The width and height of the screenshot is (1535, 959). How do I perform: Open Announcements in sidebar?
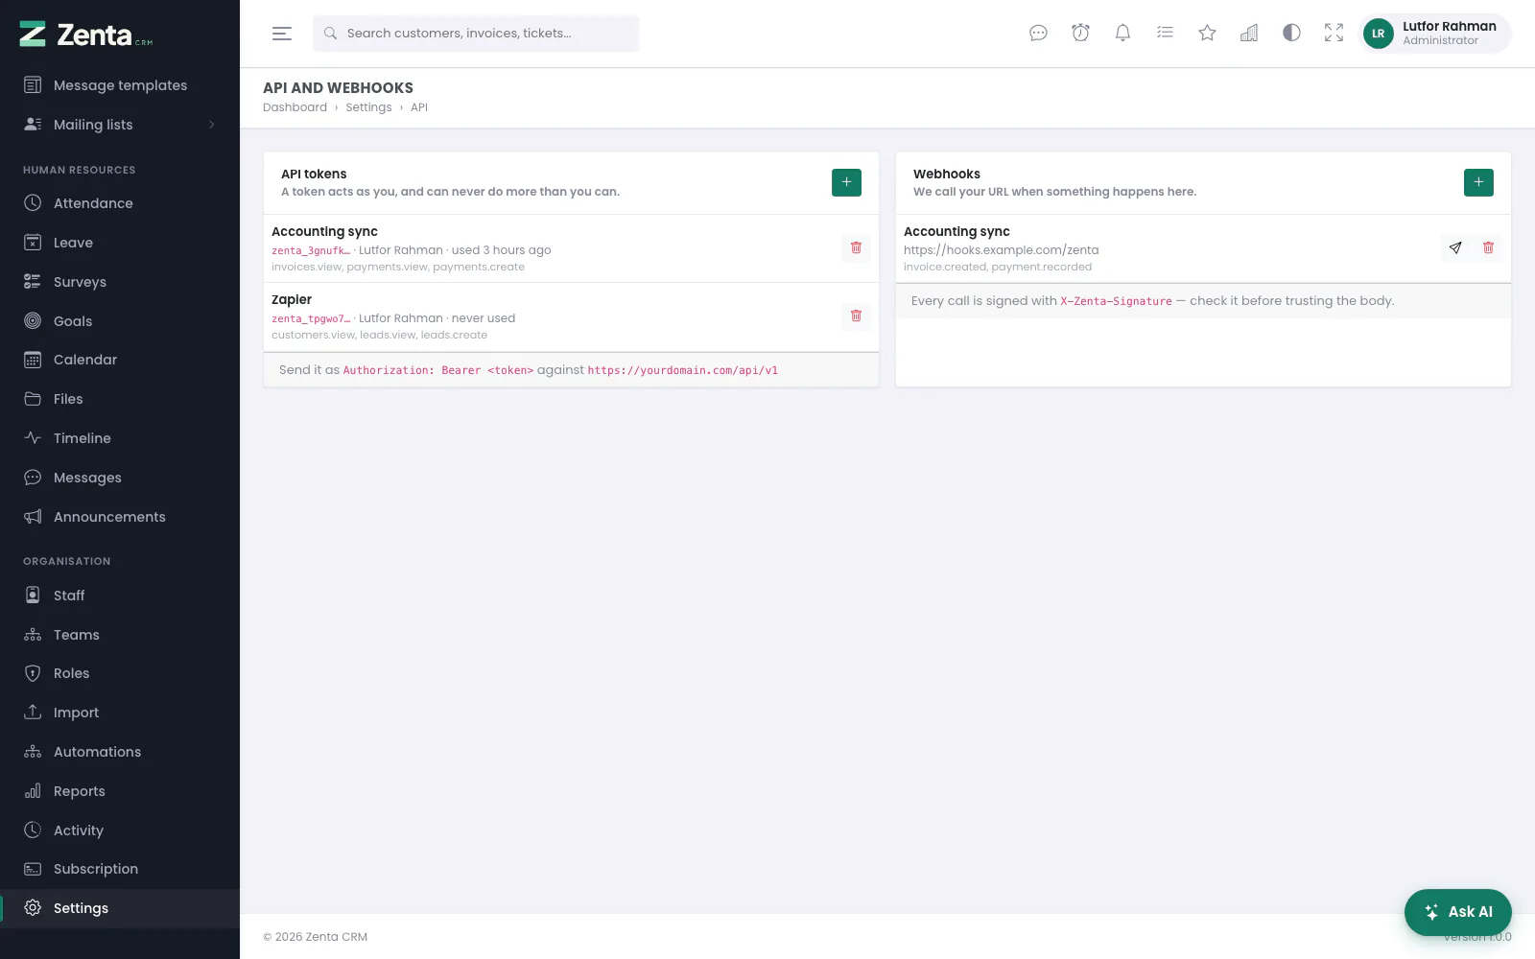pyautogui.click(x=120, y=517)
